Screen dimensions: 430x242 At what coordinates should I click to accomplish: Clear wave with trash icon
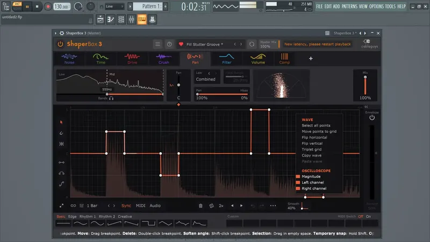tap(200, 206)
